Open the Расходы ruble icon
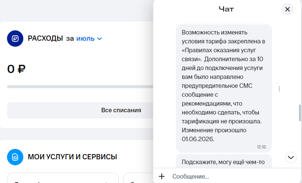302x183 pixels. pos(15,38)
